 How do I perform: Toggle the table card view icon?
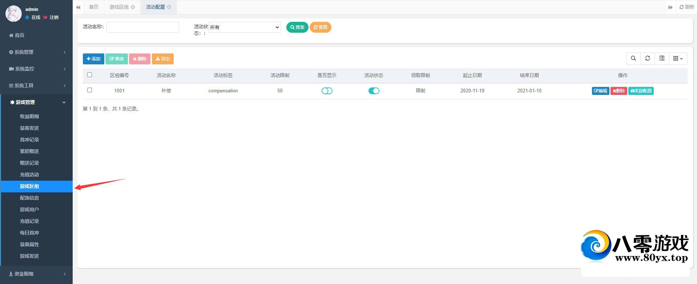(662, 59)
